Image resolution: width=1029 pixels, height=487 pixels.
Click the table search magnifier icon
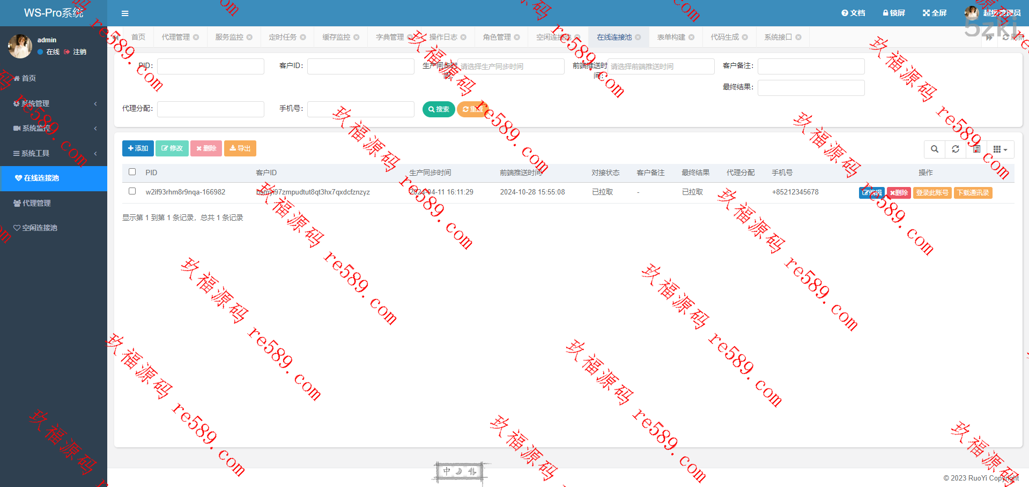(935, 149)
